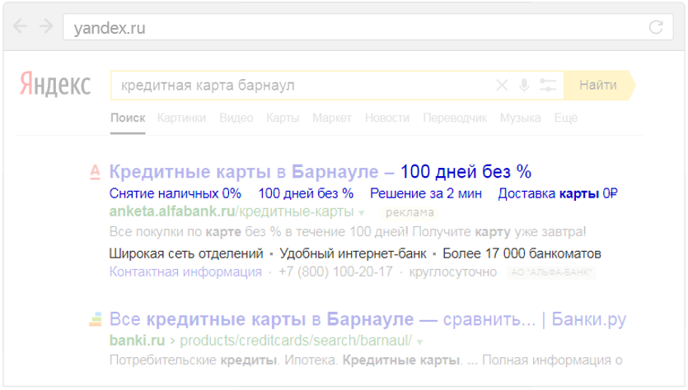Click the Alfa-Bank favicon next to the ad
This screenshot has height=390, width=688.
pyautogui.click(x=96, y=172)
